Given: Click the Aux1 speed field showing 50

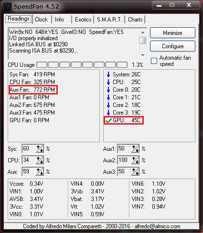Looking at the screenshot, I should click(x=125, y=148).
